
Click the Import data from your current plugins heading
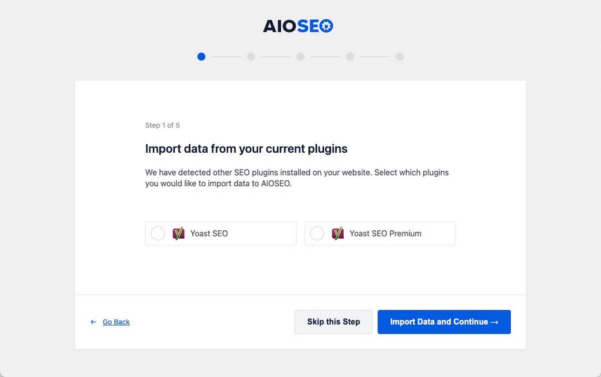click(246, 149)
